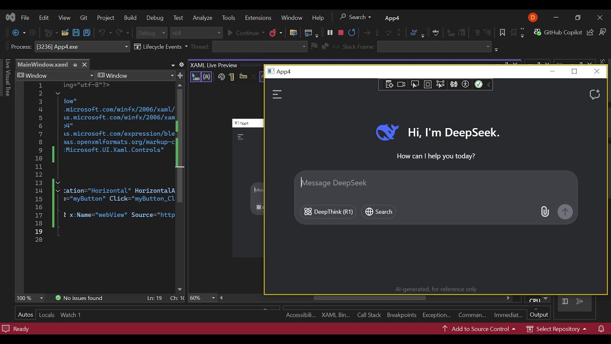Click the DeepSeek hamburger menu icon
Image resolution: width=611 pixels, height=344 pixels.
[277, 95]
